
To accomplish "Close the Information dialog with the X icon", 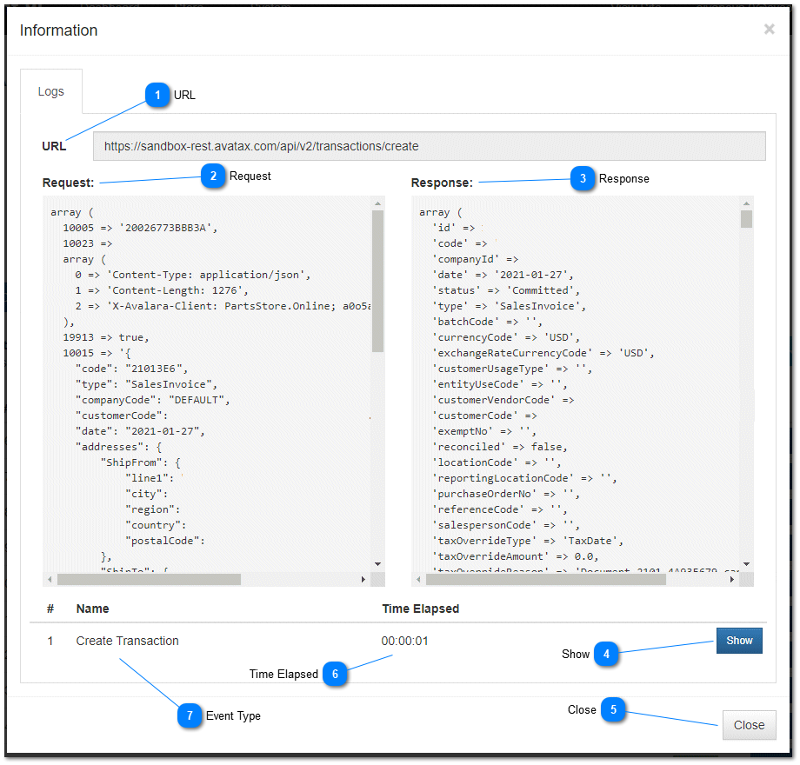I will [769, 29].
